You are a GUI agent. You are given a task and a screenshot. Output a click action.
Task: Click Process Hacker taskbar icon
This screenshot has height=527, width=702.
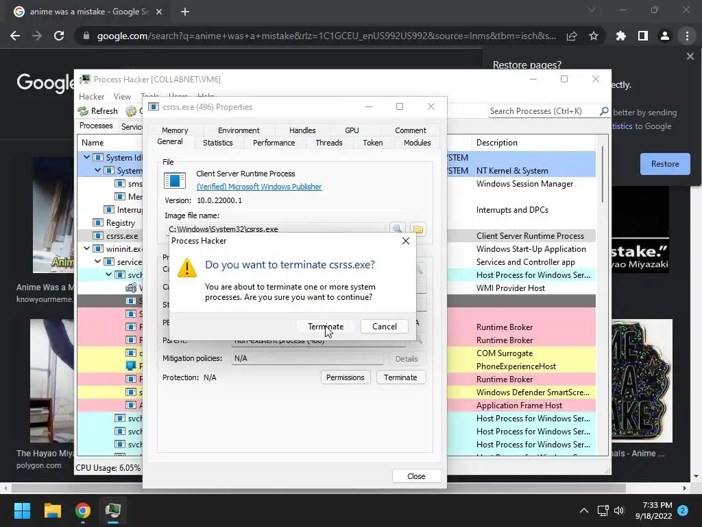(113, 511)
